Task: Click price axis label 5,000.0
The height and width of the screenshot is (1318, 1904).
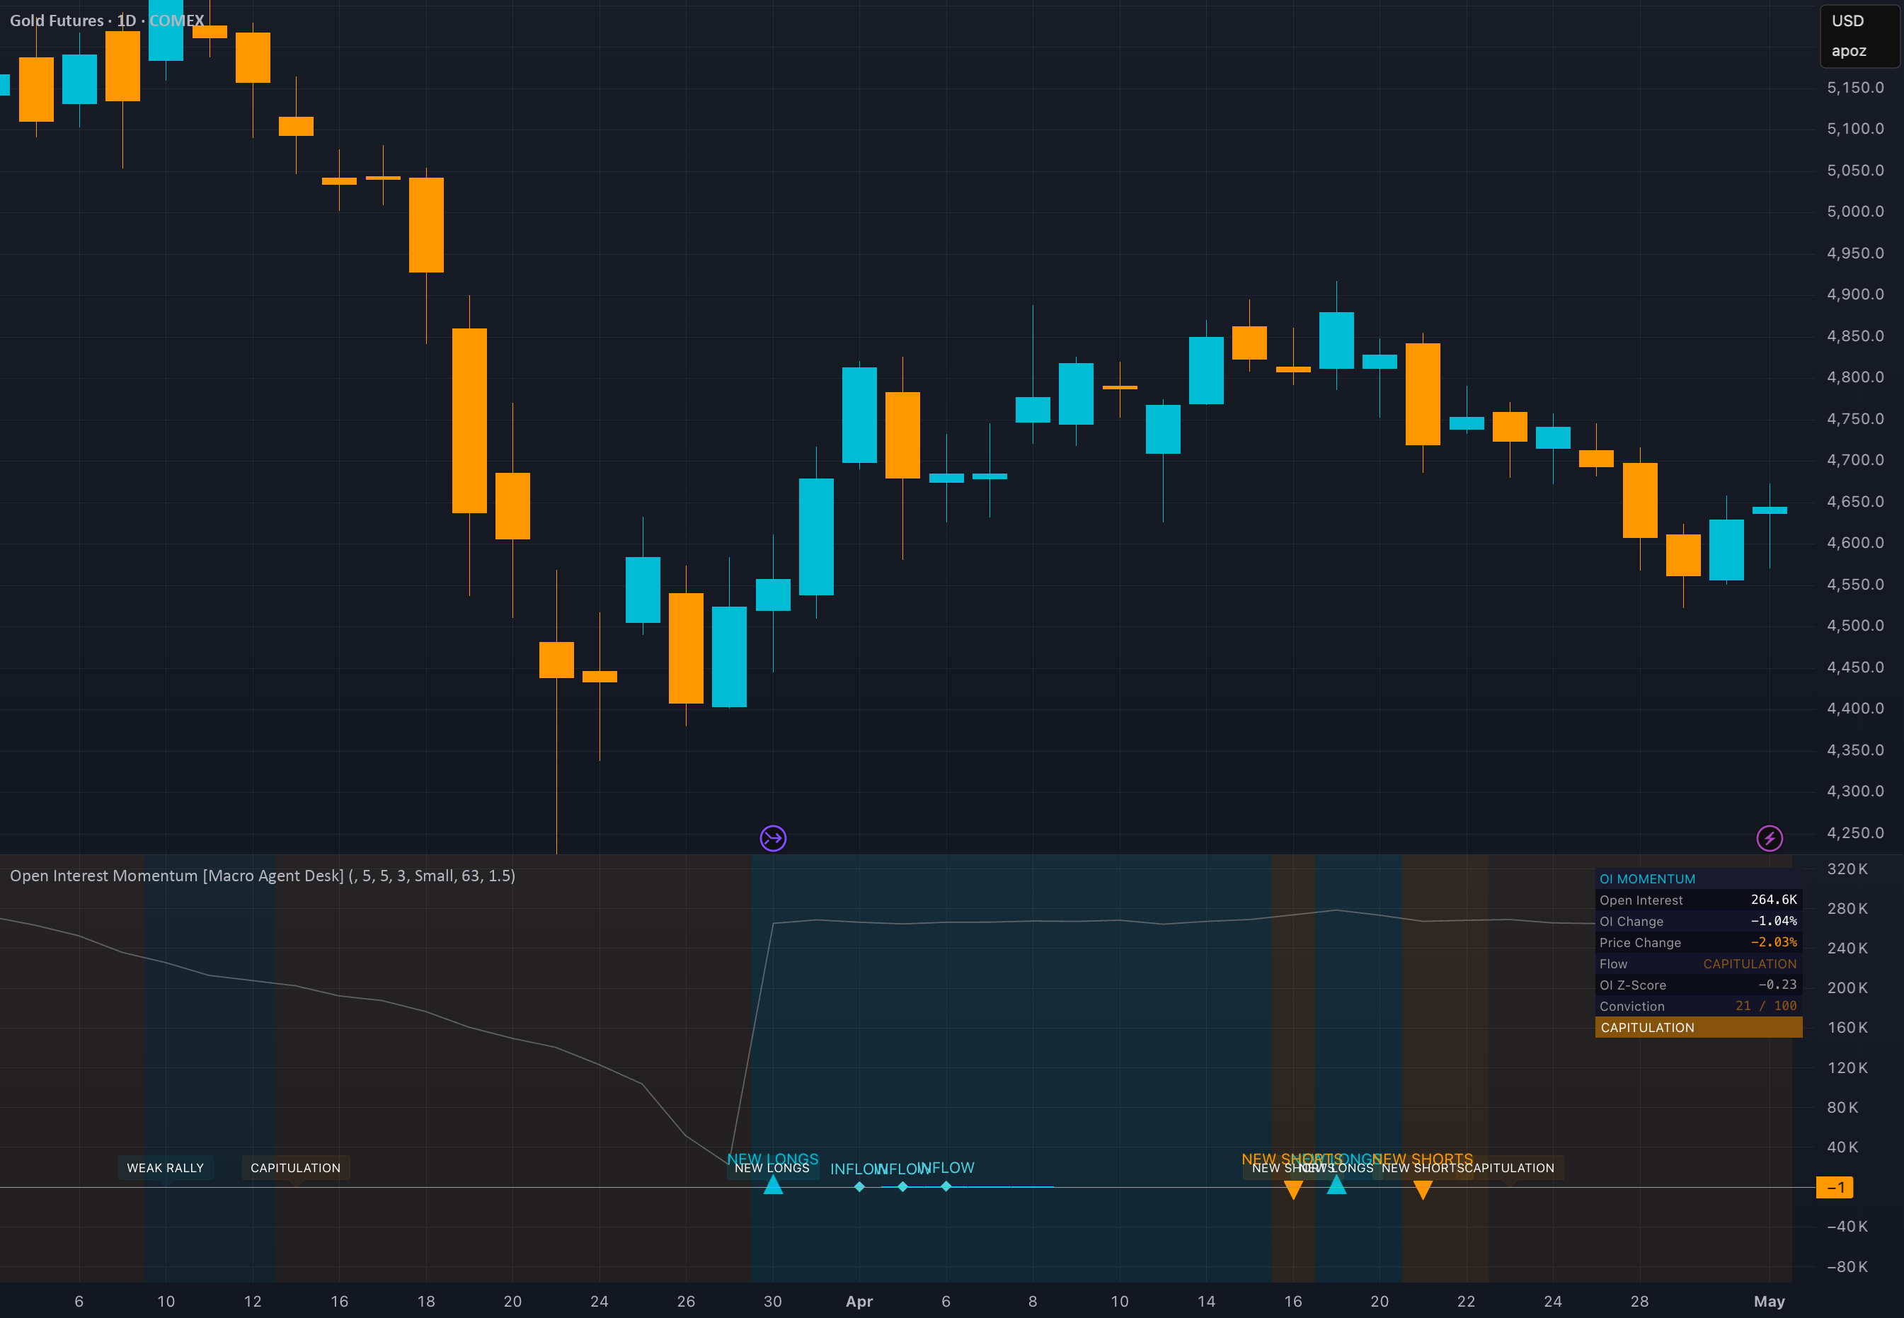Action: tap(1855, 212)
